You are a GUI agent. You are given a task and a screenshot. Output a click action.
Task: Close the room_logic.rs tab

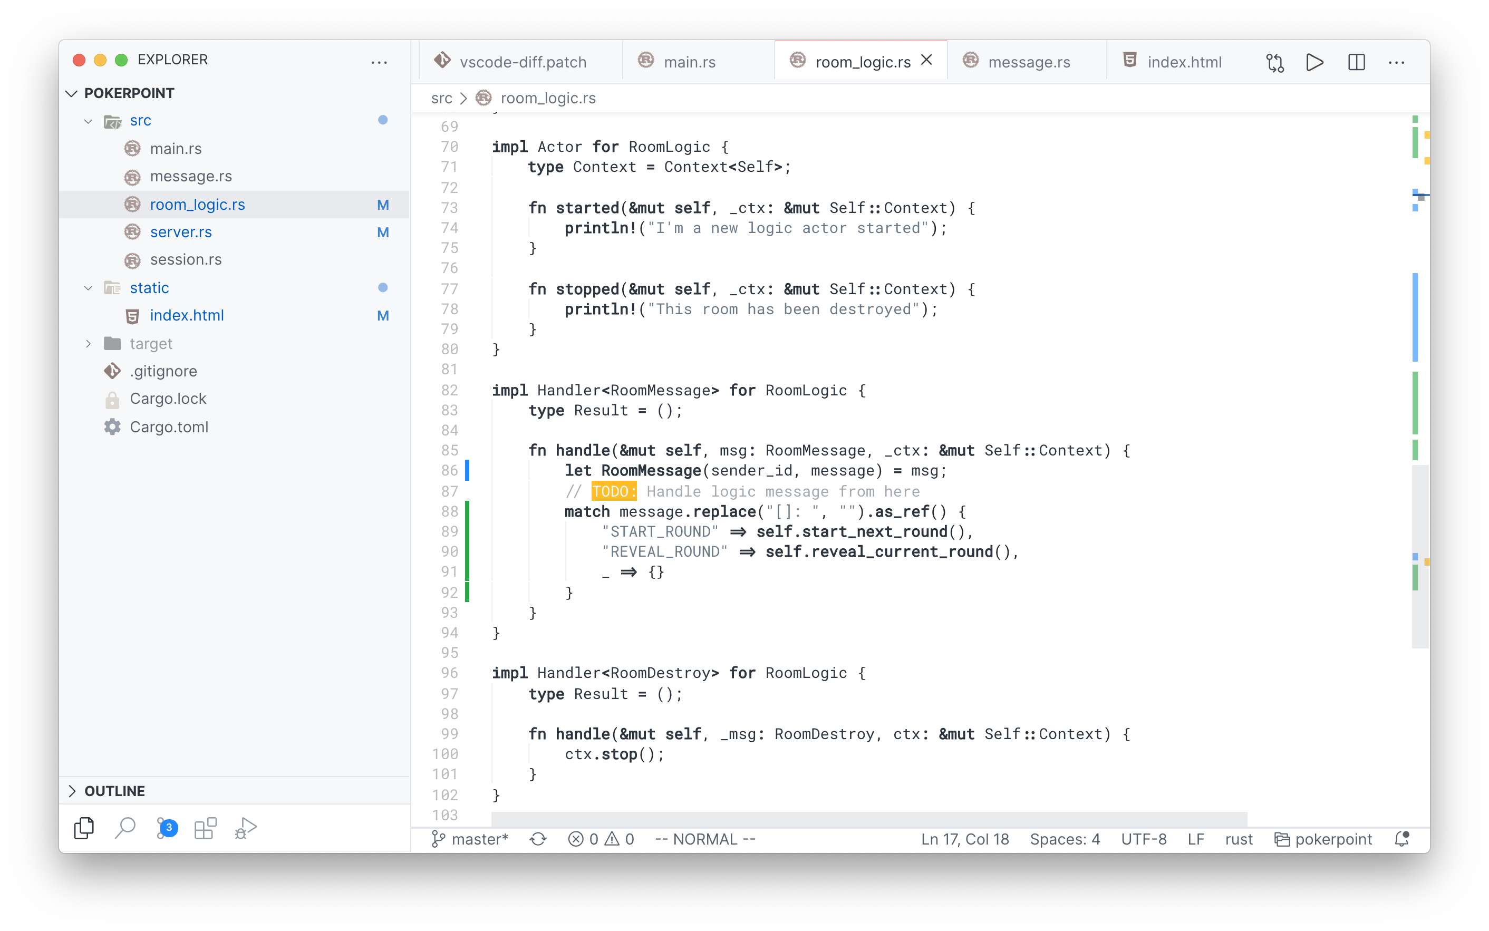pyautogui.click(x=927, y=60)
